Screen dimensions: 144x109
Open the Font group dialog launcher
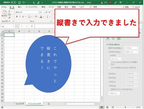pyautogui.click(x=51, y=21)
